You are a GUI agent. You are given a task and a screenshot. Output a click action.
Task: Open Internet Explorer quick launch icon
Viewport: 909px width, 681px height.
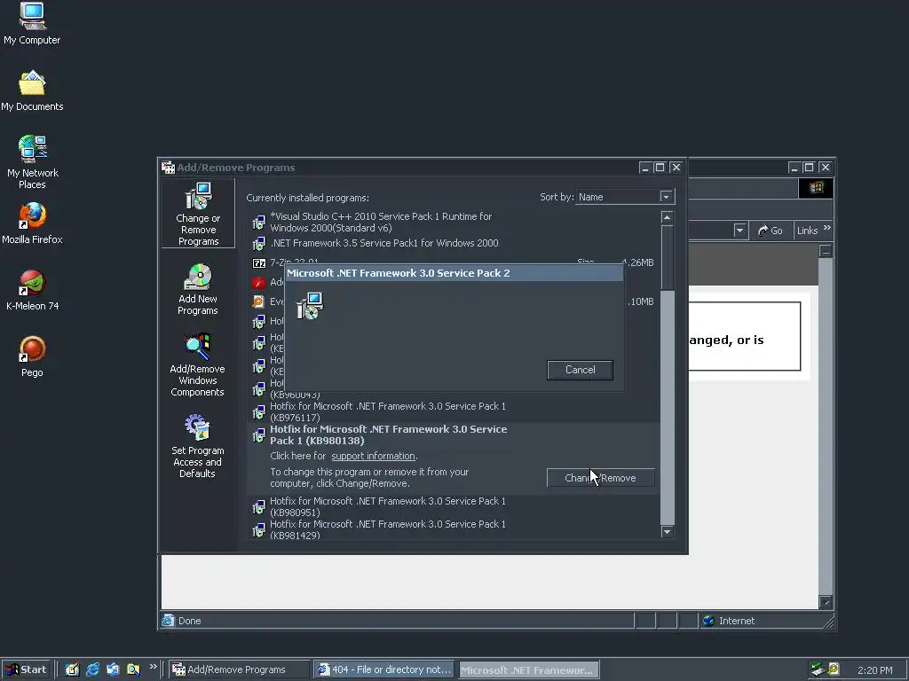click(92, 669)
